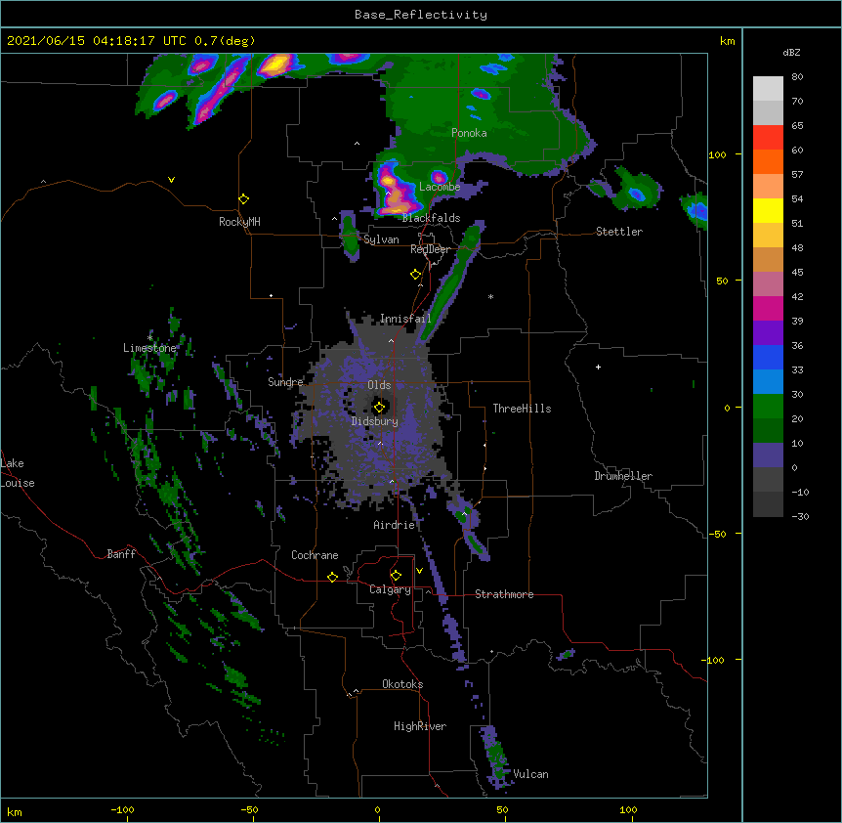Click the storm cell northeast of Stettler
Viewport: 842px width, 823px height.
pyautogui.click(x=636, y=191)
